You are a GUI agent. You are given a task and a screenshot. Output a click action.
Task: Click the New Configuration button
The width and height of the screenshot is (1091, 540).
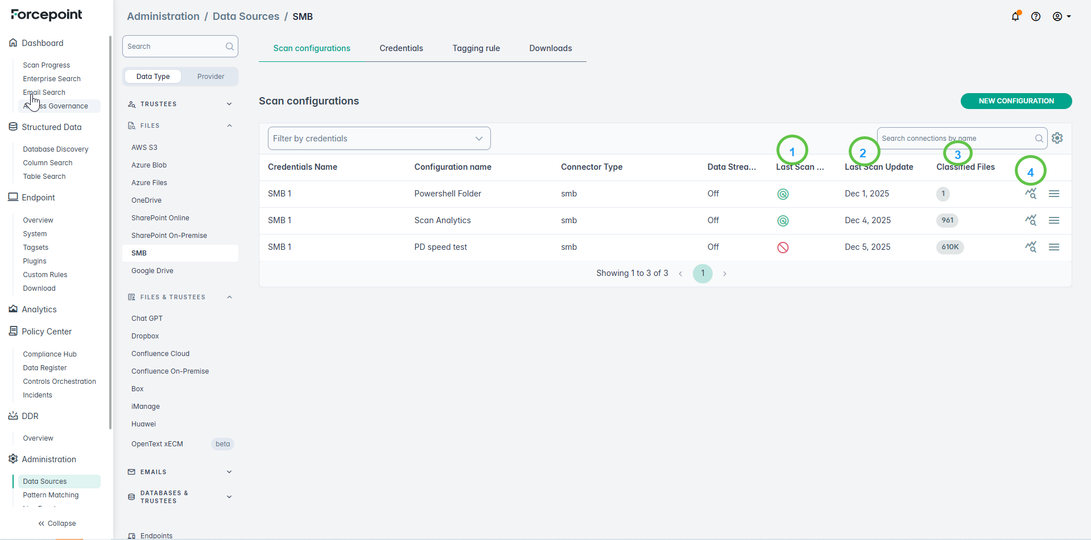tap(1016, 101)
